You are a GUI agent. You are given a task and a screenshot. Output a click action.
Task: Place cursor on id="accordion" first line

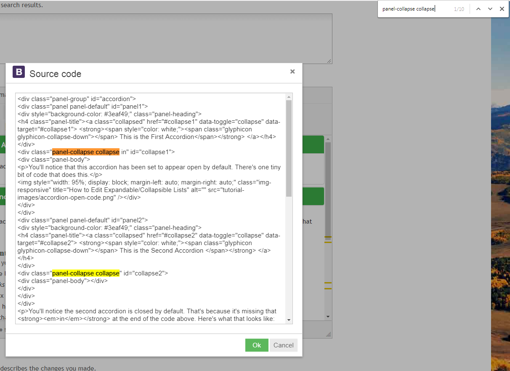pyautogui.click(x=113, y=99)
